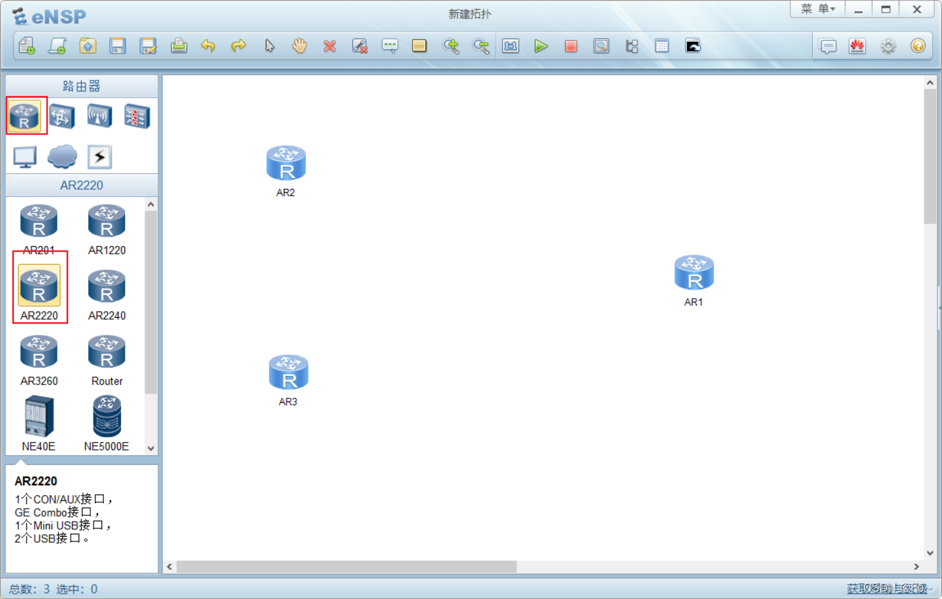
Task: Visit the Huawei official site icon
Action: [x=858, y=46]
